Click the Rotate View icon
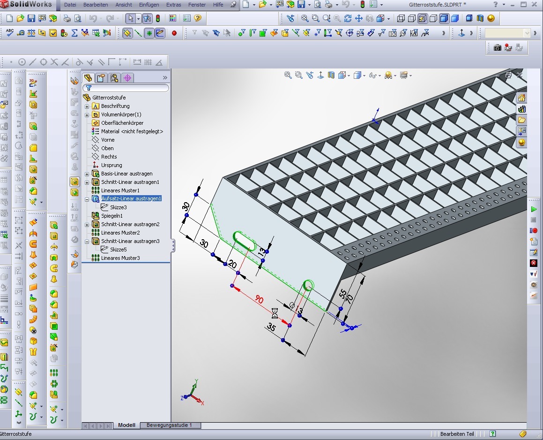Image resolution: width=543 pixels, height=440 pixels. point(348,18)
